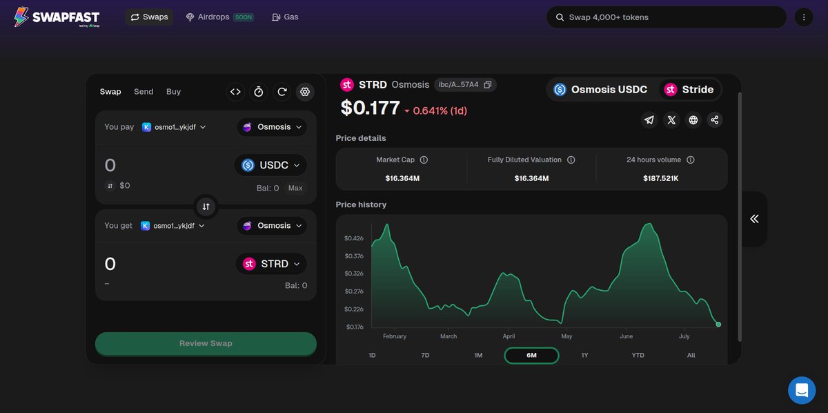828x413 pixels.
Task: Switch to the Send tab
Action: pyautogui.click(x=144, y=92)
